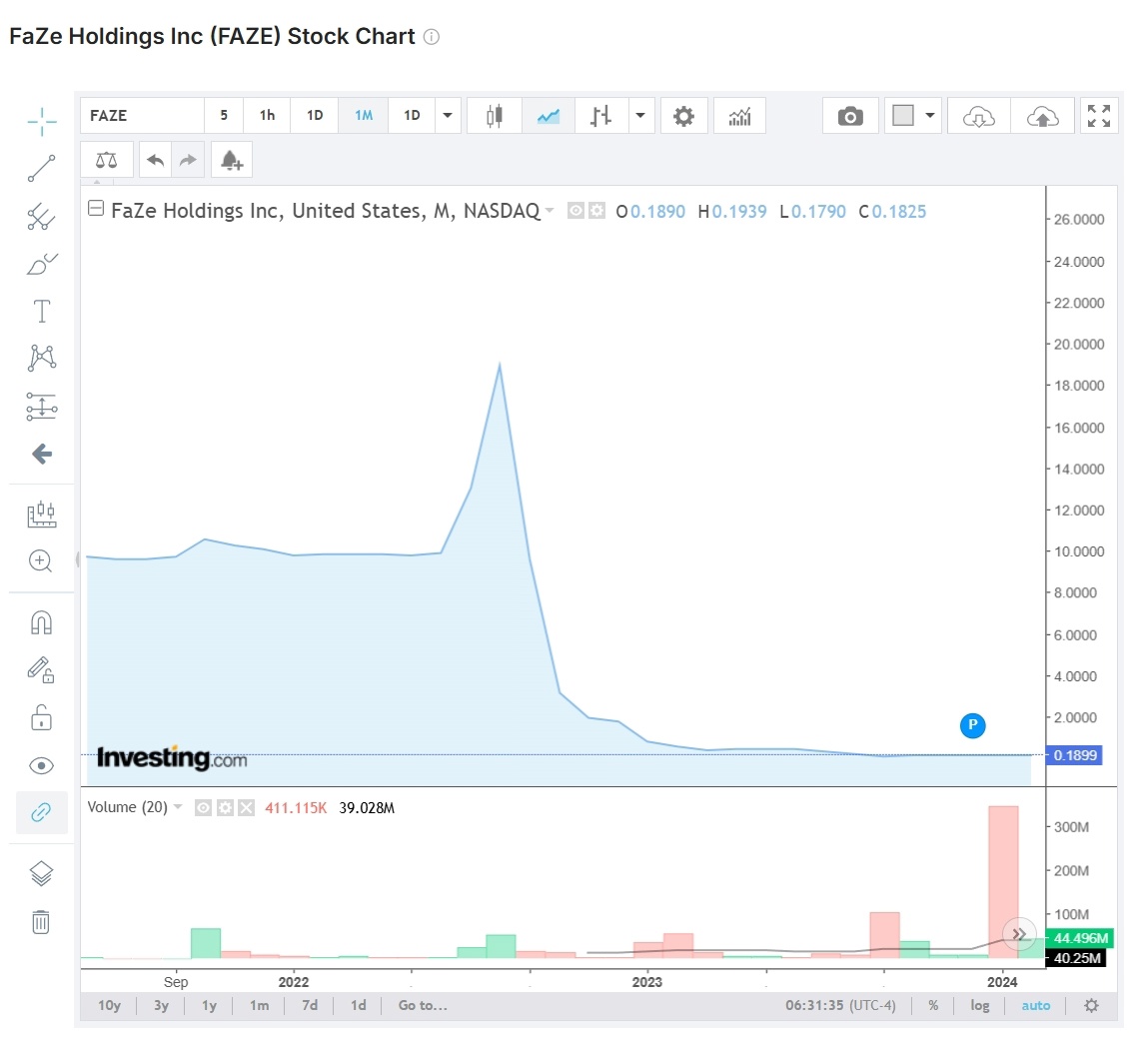Toggle lock all drawing tools
This screenshot has height=1038, width=1133.
coord(41,718)
